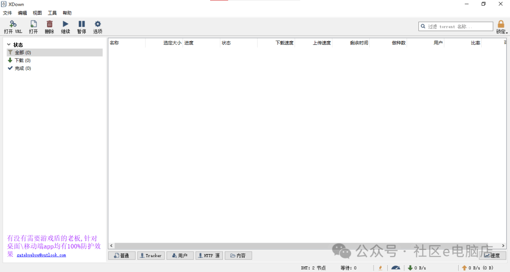
Task: Click the 锁定 padlock icon
Action: (x=501, y=24)
